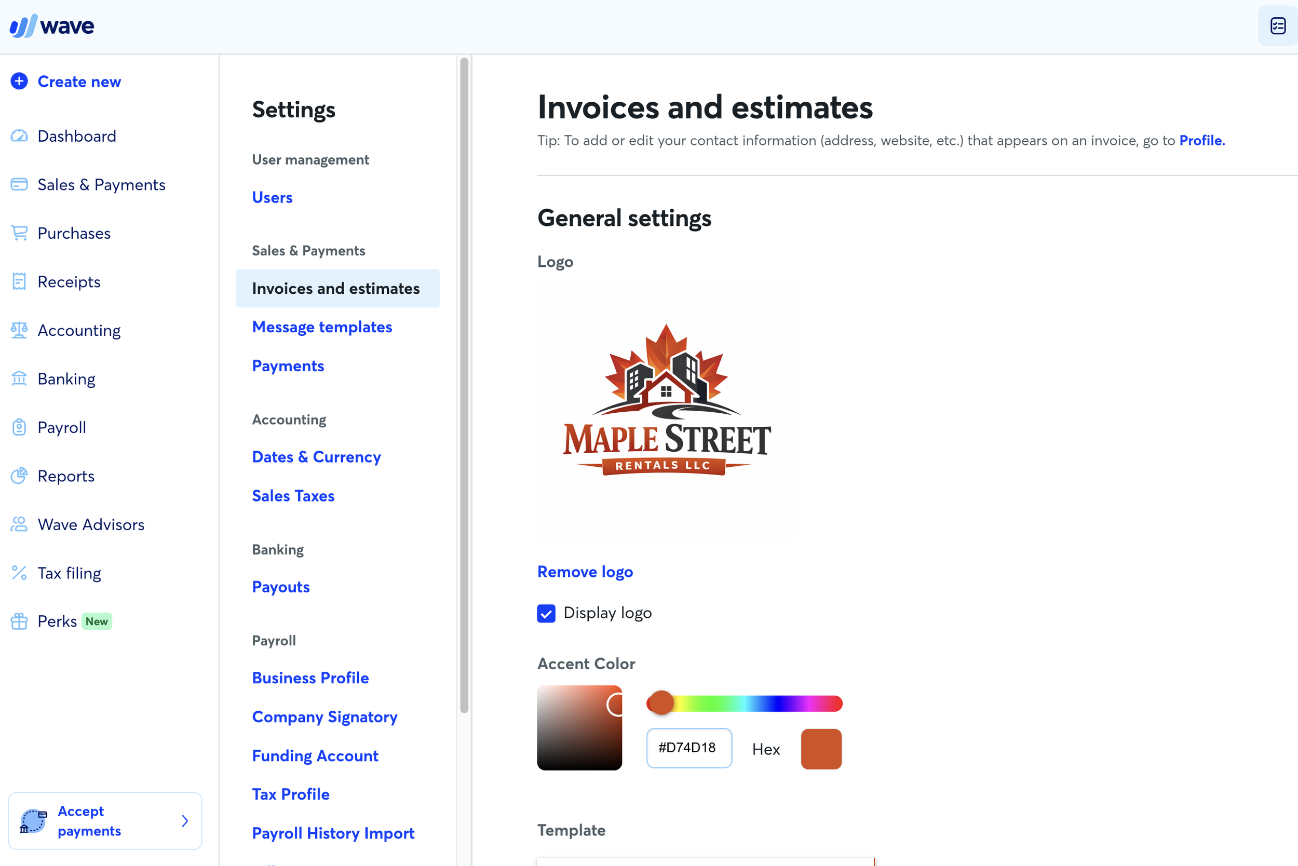This screenshot has height=866, width=1298.
Task: Click the Reports pie chart icon
Action: click(19, 476)
